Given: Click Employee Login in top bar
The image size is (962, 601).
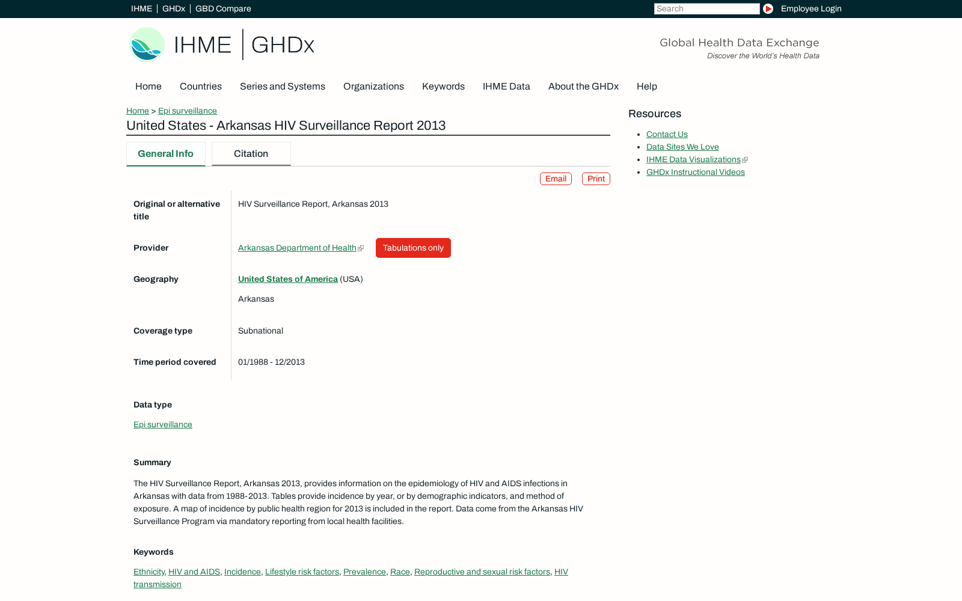Looking at the screenshot, I should click(811, 8).
